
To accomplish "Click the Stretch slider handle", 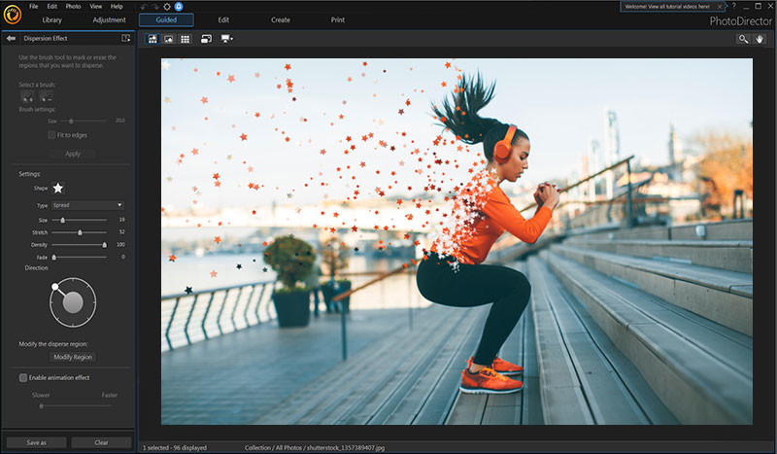I will (x=80, y=232).
